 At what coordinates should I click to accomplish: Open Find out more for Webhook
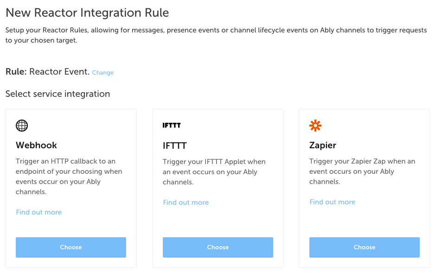[x=38, y=212]
